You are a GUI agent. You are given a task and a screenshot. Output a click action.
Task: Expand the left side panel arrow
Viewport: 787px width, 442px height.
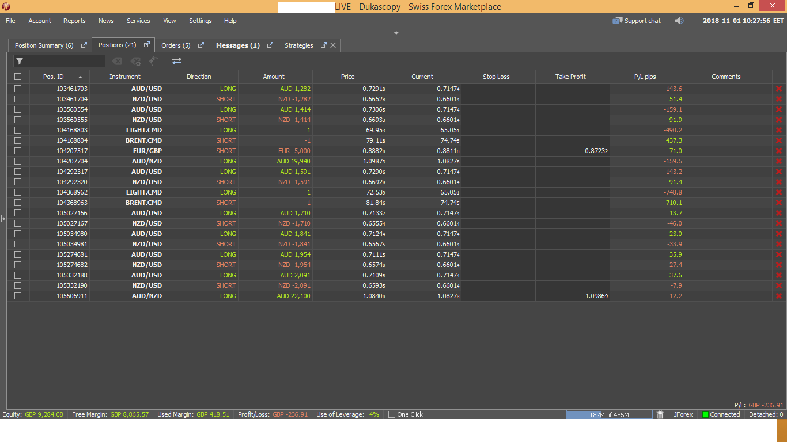[x=3, y=219]
